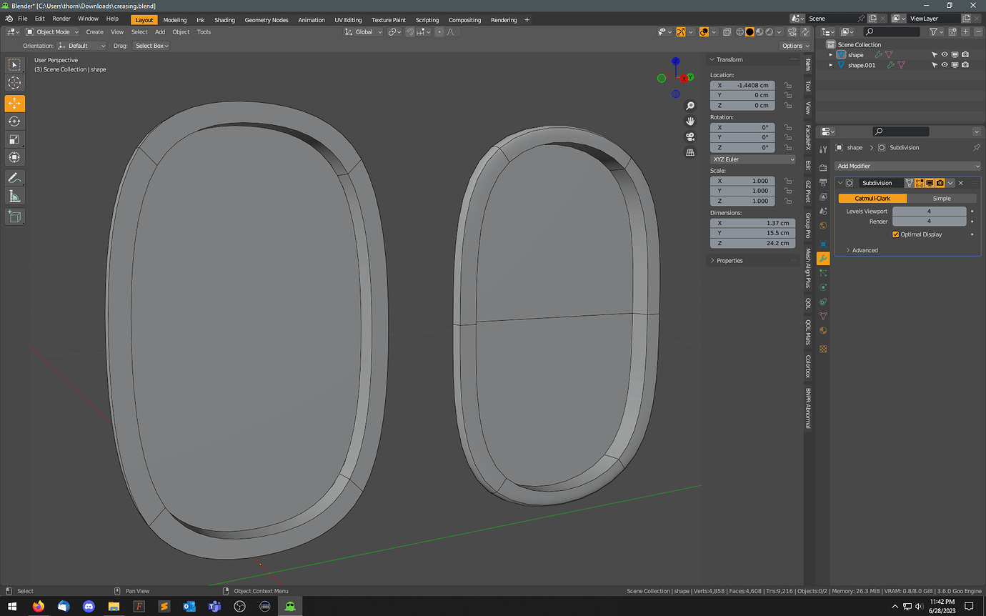The width and height of the screenshot is (986, 616).
Task: Activate the Rotate tool
Action: pyautogui.click(x=14, y=121)
